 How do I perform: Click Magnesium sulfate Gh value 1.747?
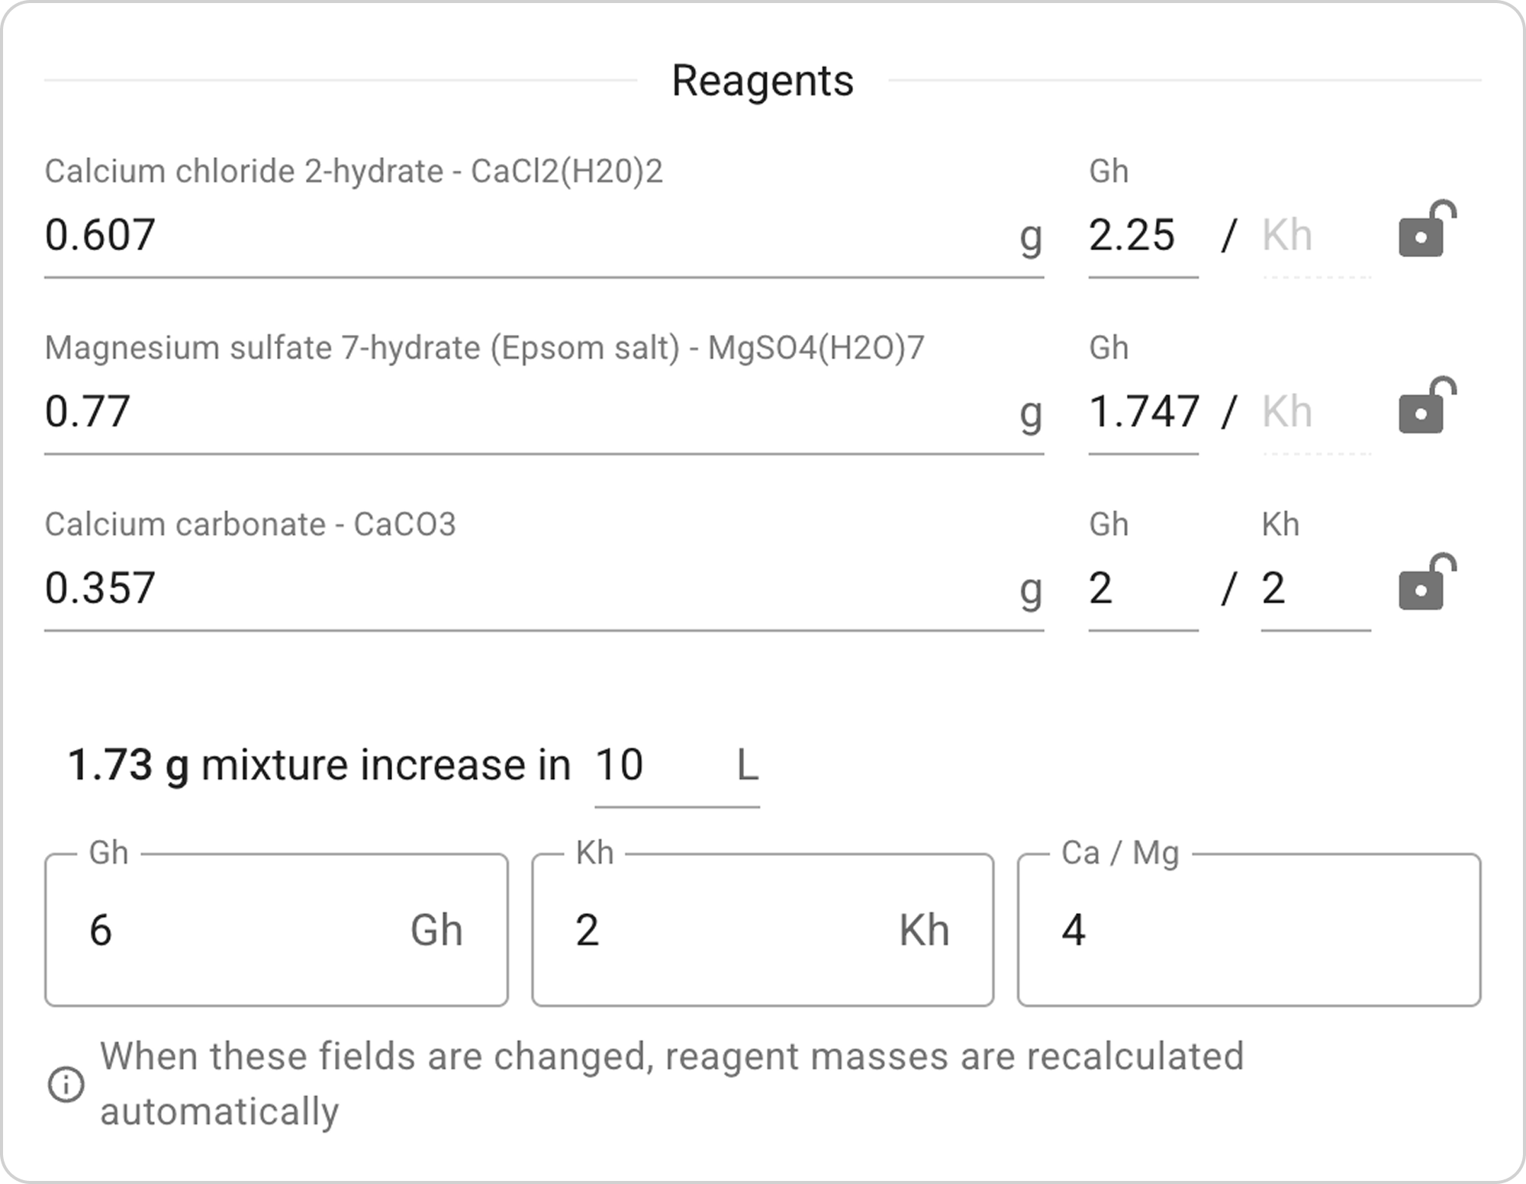pyautogui.click(x=1143, y=412)
